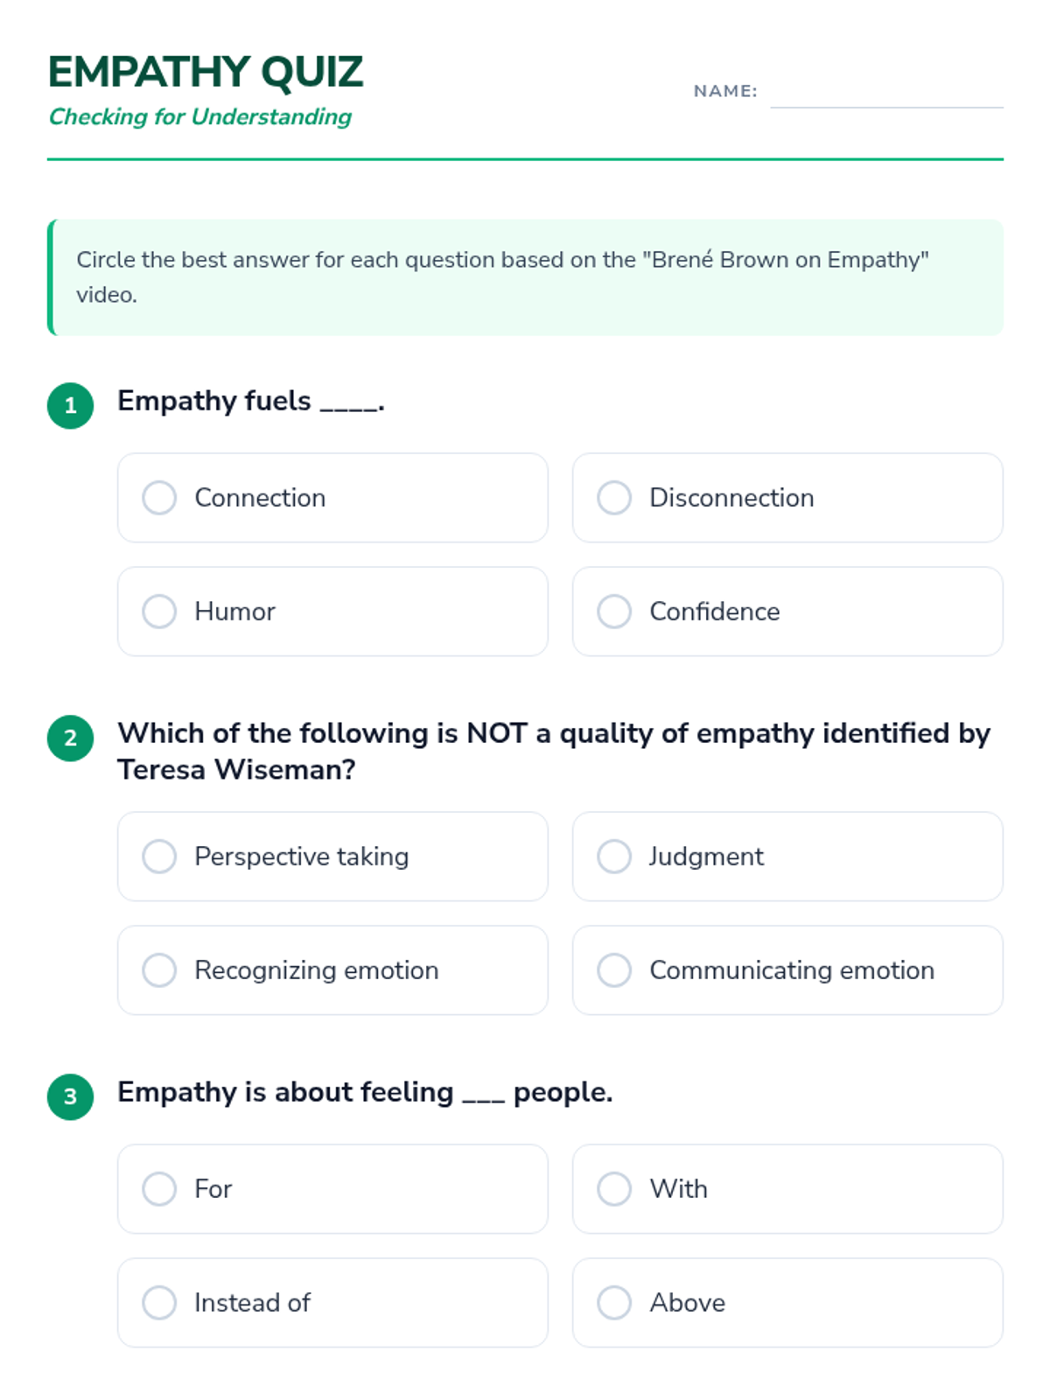Select Judgment as the answer
The height and width of the screenshot is (1400, 1050).
614,857
